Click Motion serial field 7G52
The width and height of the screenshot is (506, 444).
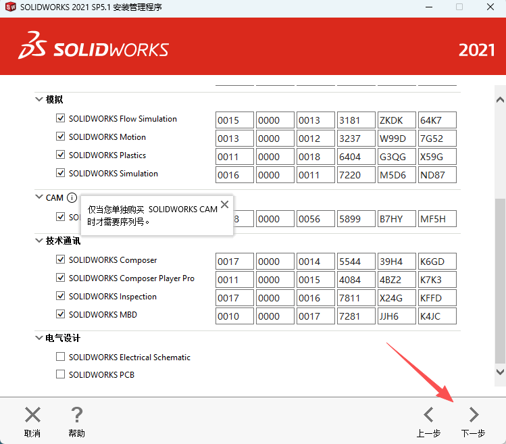(x=437, y=139)
